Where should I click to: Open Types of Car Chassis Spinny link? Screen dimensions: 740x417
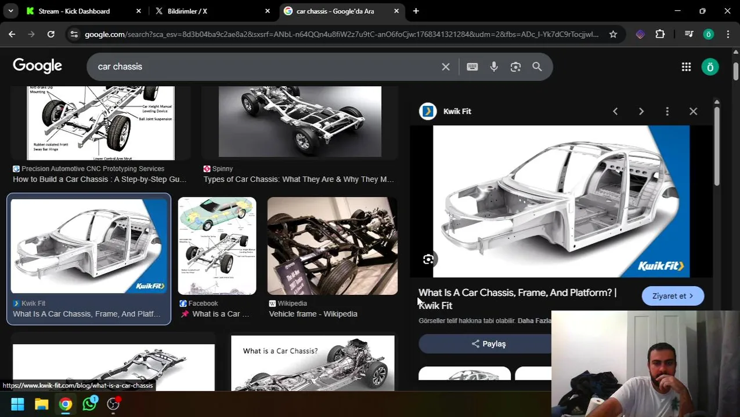(298, 180)
